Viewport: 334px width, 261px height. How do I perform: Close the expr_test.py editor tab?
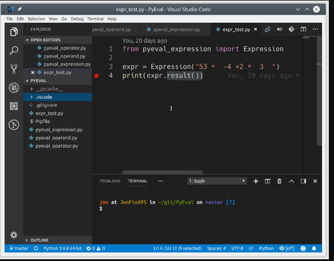click(255, 29)
